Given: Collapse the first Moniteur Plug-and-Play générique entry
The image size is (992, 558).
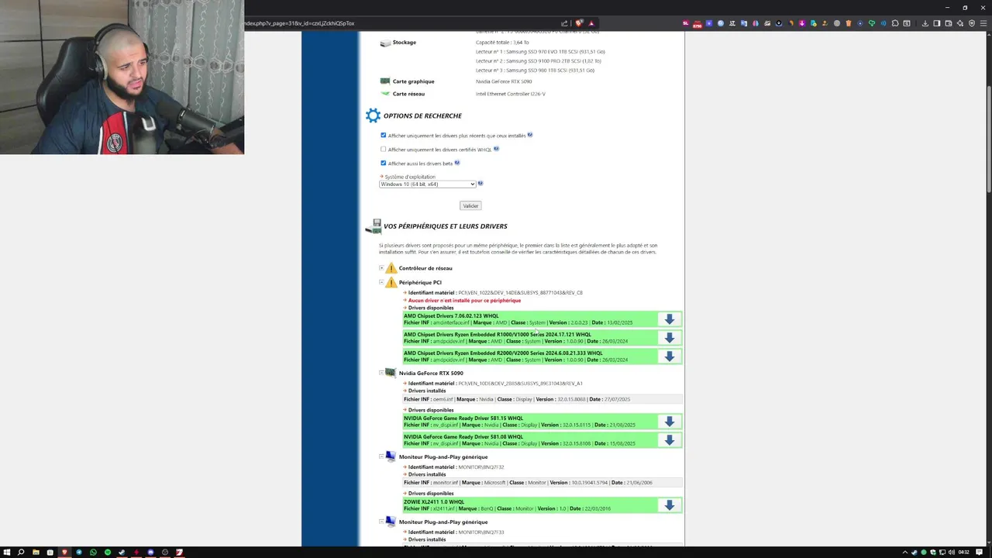Looking at the screenshot, I should coord(381,456).
